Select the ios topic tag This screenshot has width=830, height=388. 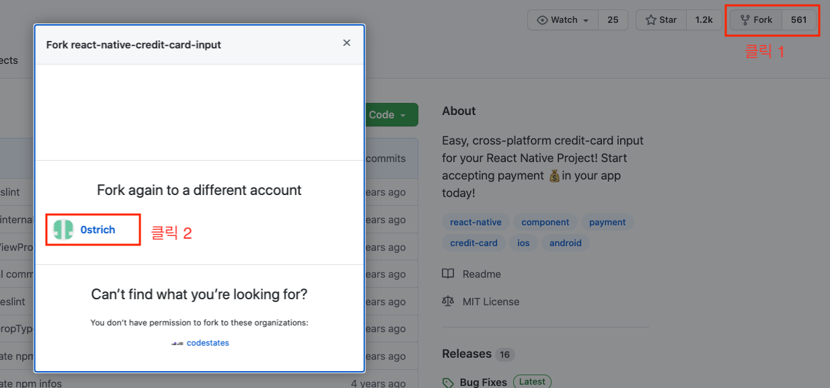[x=523, y=243]
